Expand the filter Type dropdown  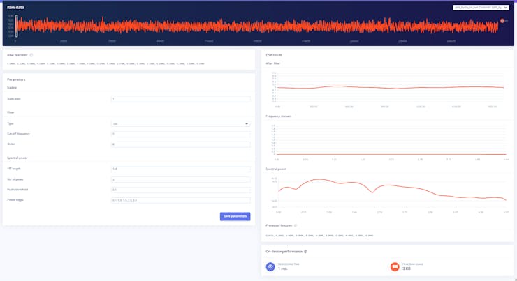(x=180, y=123)
